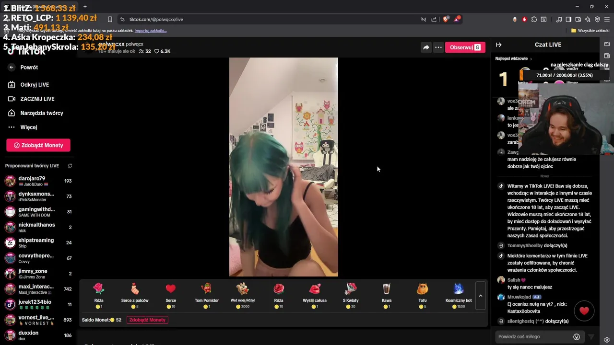Image resolution: width=614 pixels, height=345 pixels.
Task: Select ZACZNIJ LIVE in sidebar
Action: click(x=37, y=99)
